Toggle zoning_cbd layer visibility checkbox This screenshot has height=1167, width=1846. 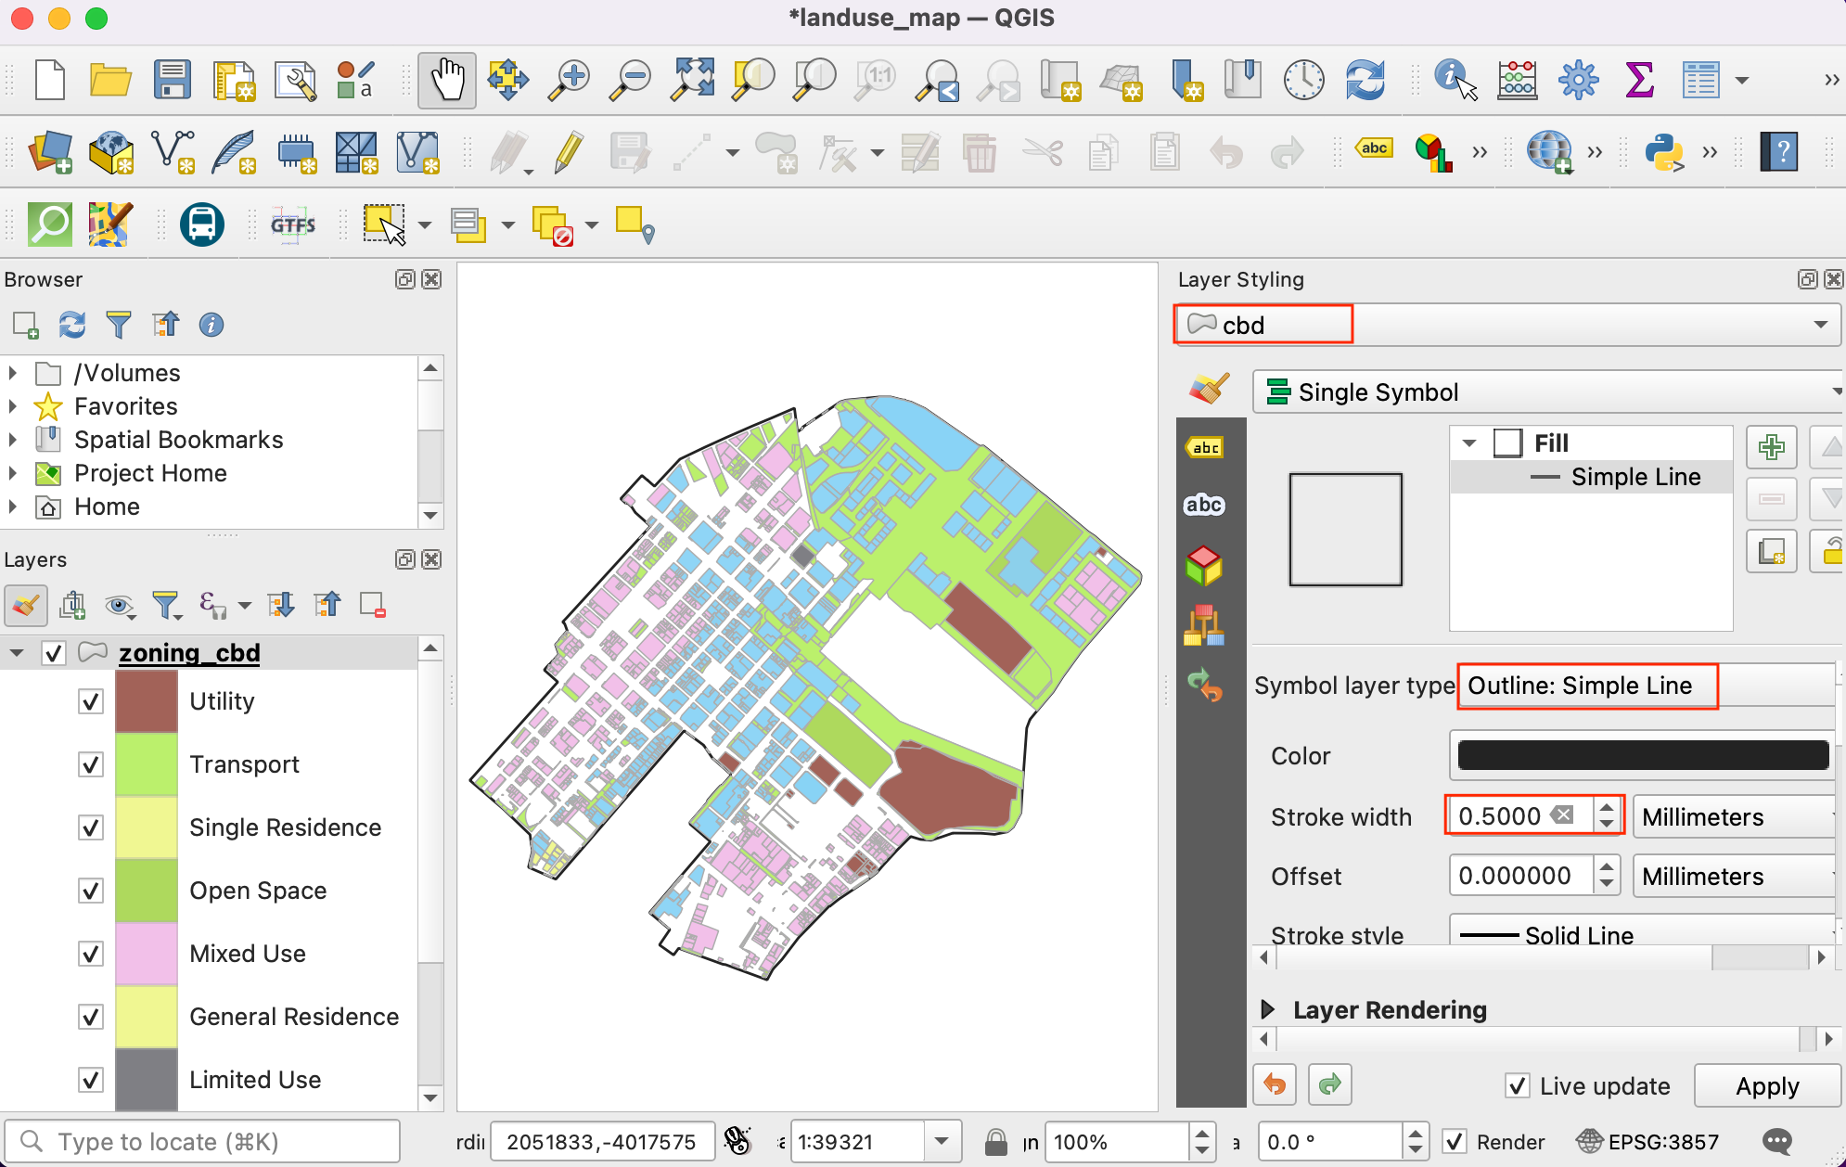click(x=54, y=653)
